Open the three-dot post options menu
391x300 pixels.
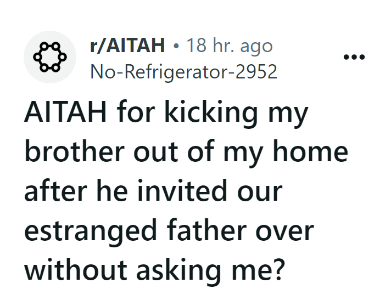click(x=353, y=58)
